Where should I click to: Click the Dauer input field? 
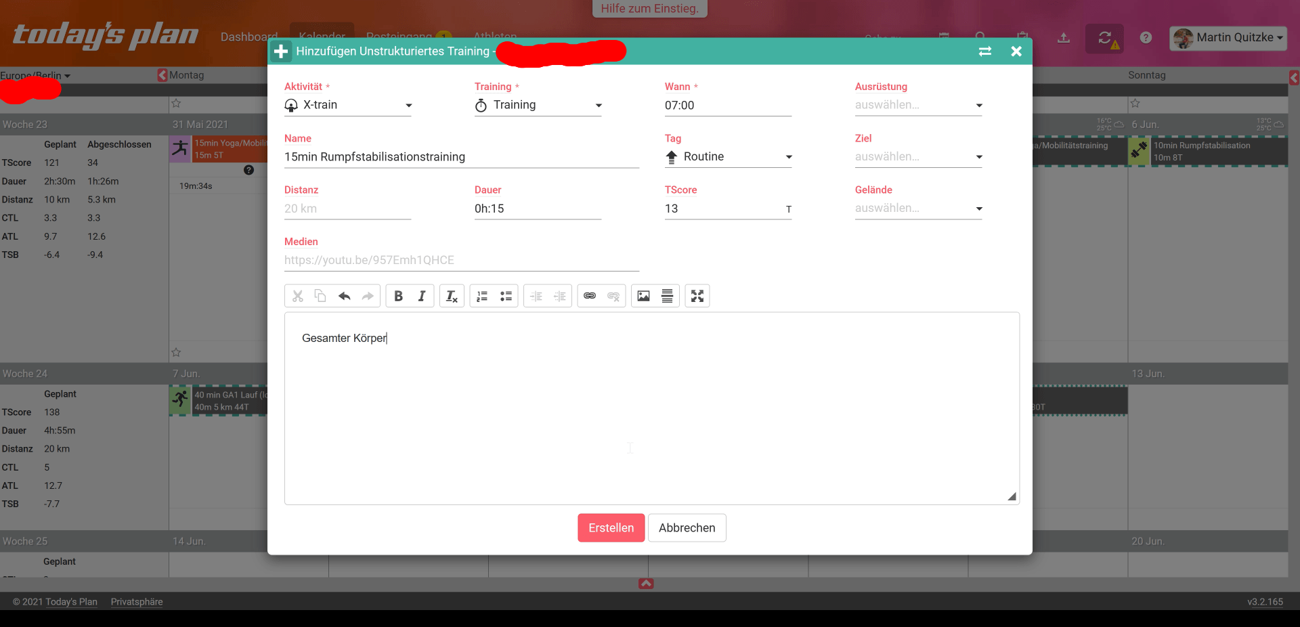pos(538,209)
